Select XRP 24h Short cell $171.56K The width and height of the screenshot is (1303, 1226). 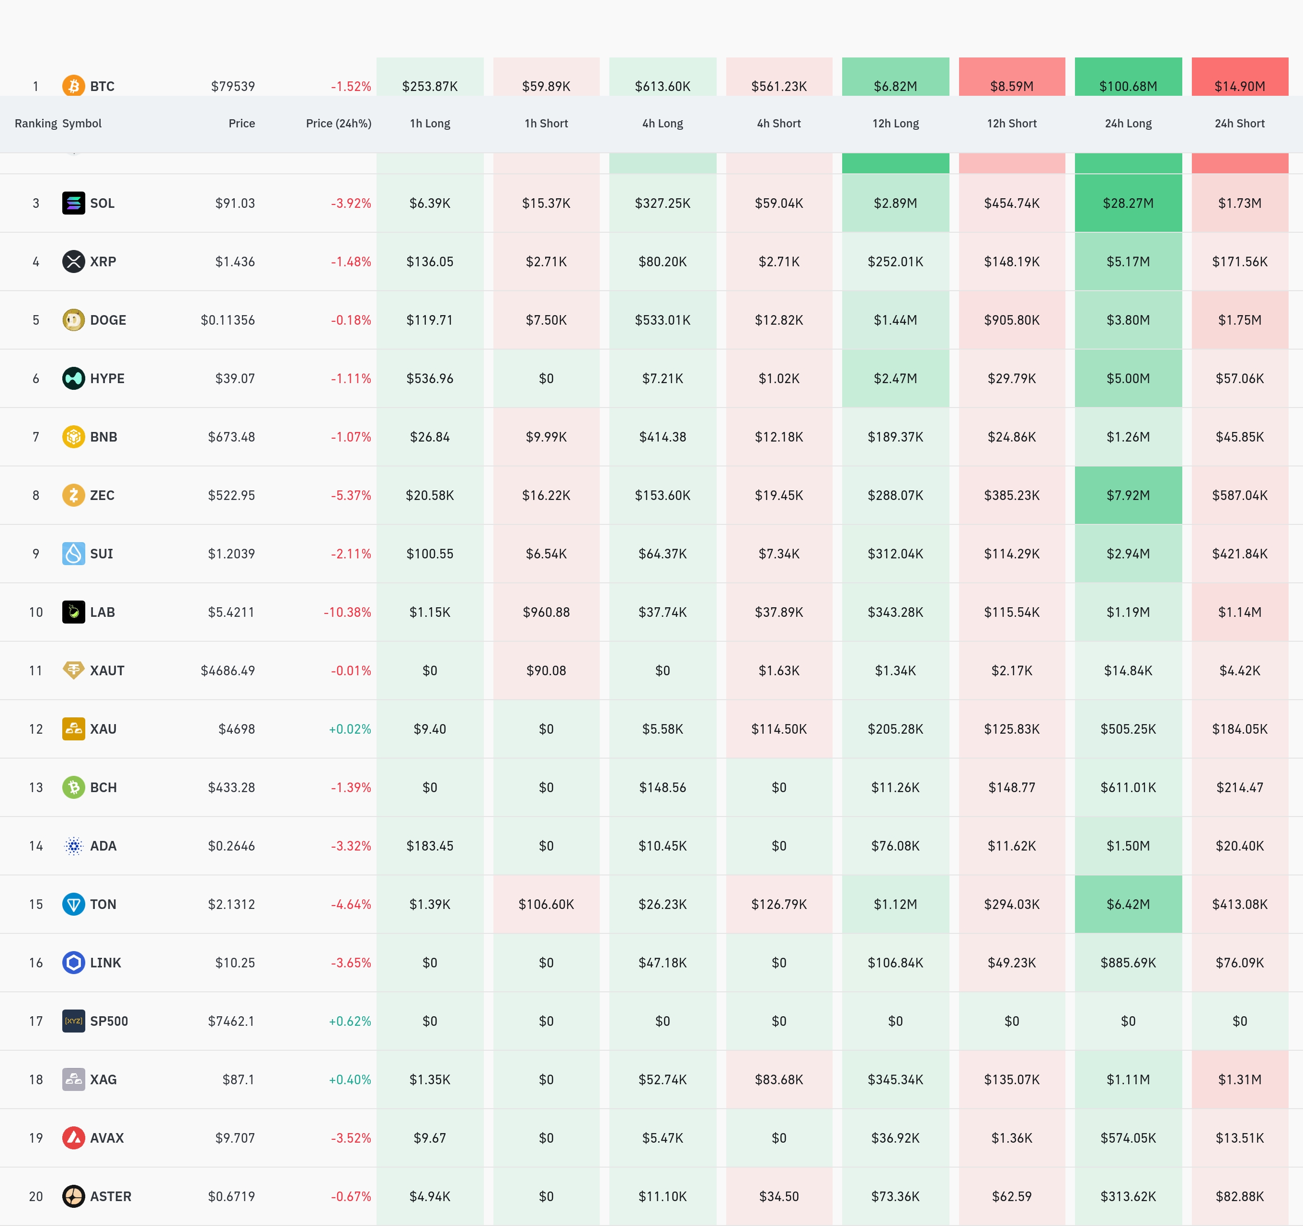(x=1240, y=261)
